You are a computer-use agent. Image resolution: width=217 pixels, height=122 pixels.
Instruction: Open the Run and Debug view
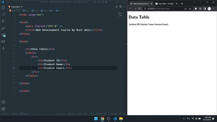click(x=3, y=28)
